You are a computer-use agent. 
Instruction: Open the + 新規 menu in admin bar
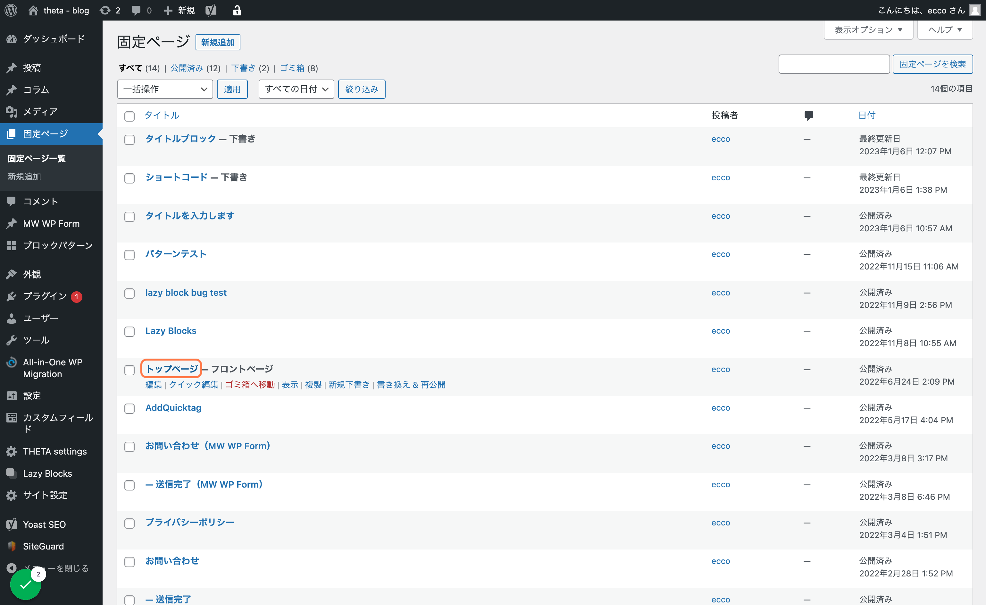point(179,10)
